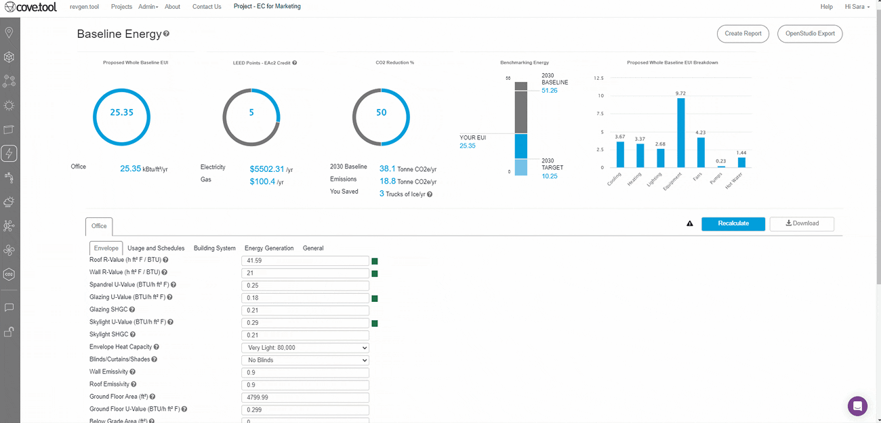
Task: Open the fan icon in sidebar
Action: [9, 250]
